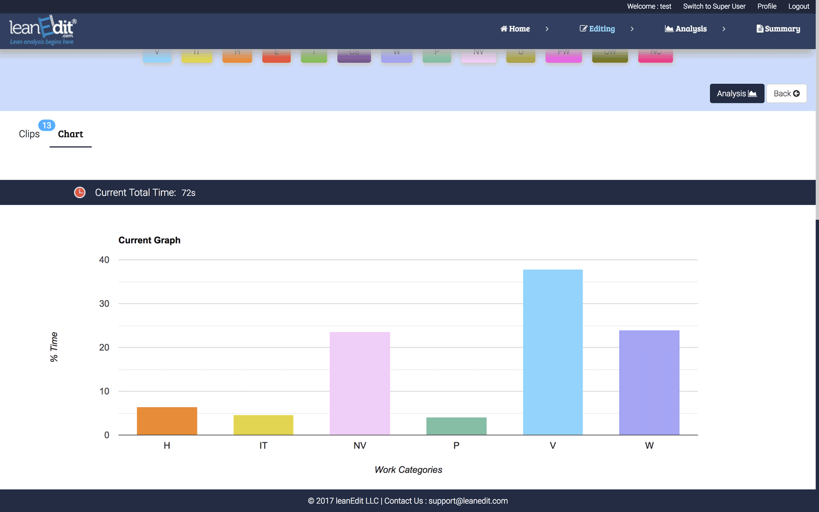
Task: Click the 72s total time value
Action: [188, 193]
